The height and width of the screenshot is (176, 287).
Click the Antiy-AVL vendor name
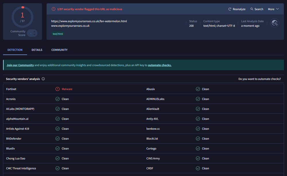pos(152,119)
